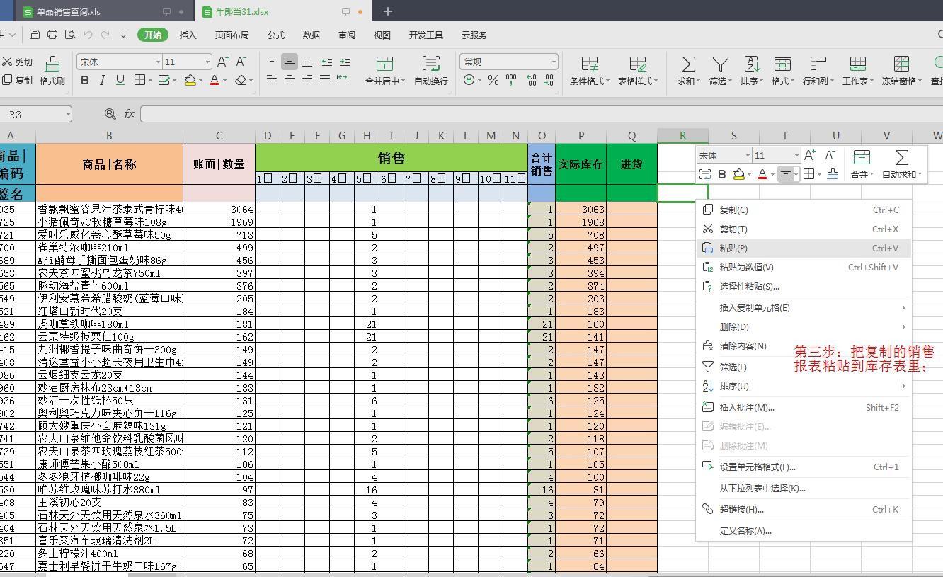Switch to the 数据 ribbon tab
This screenshot has width=943, height=577.
(311, 35)
